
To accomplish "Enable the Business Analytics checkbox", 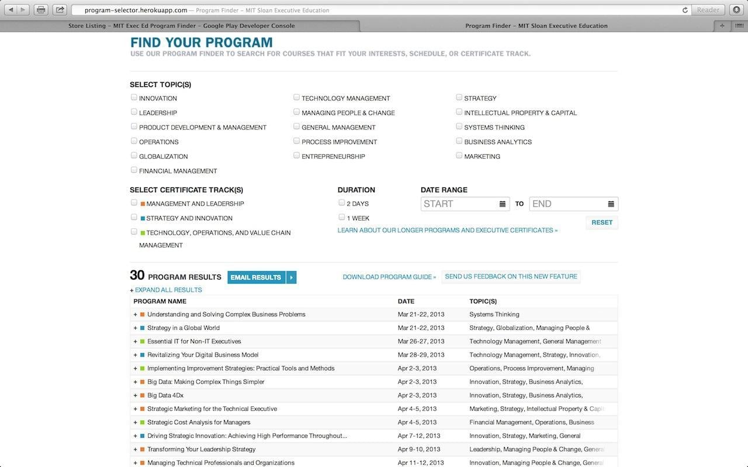I will point(459,141).
